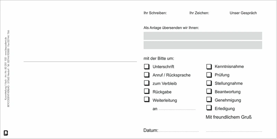Click the Ihr Zeichen label

[x=199, y=13]
